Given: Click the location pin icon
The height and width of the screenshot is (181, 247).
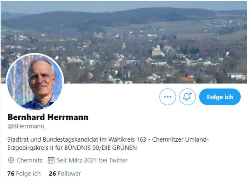Looking at the screenshot, I should 11,160.
